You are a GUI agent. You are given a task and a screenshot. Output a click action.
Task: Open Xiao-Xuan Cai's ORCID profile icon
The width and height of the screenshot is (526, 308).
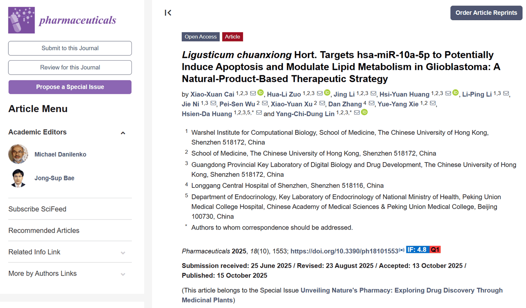click(261, 92)
